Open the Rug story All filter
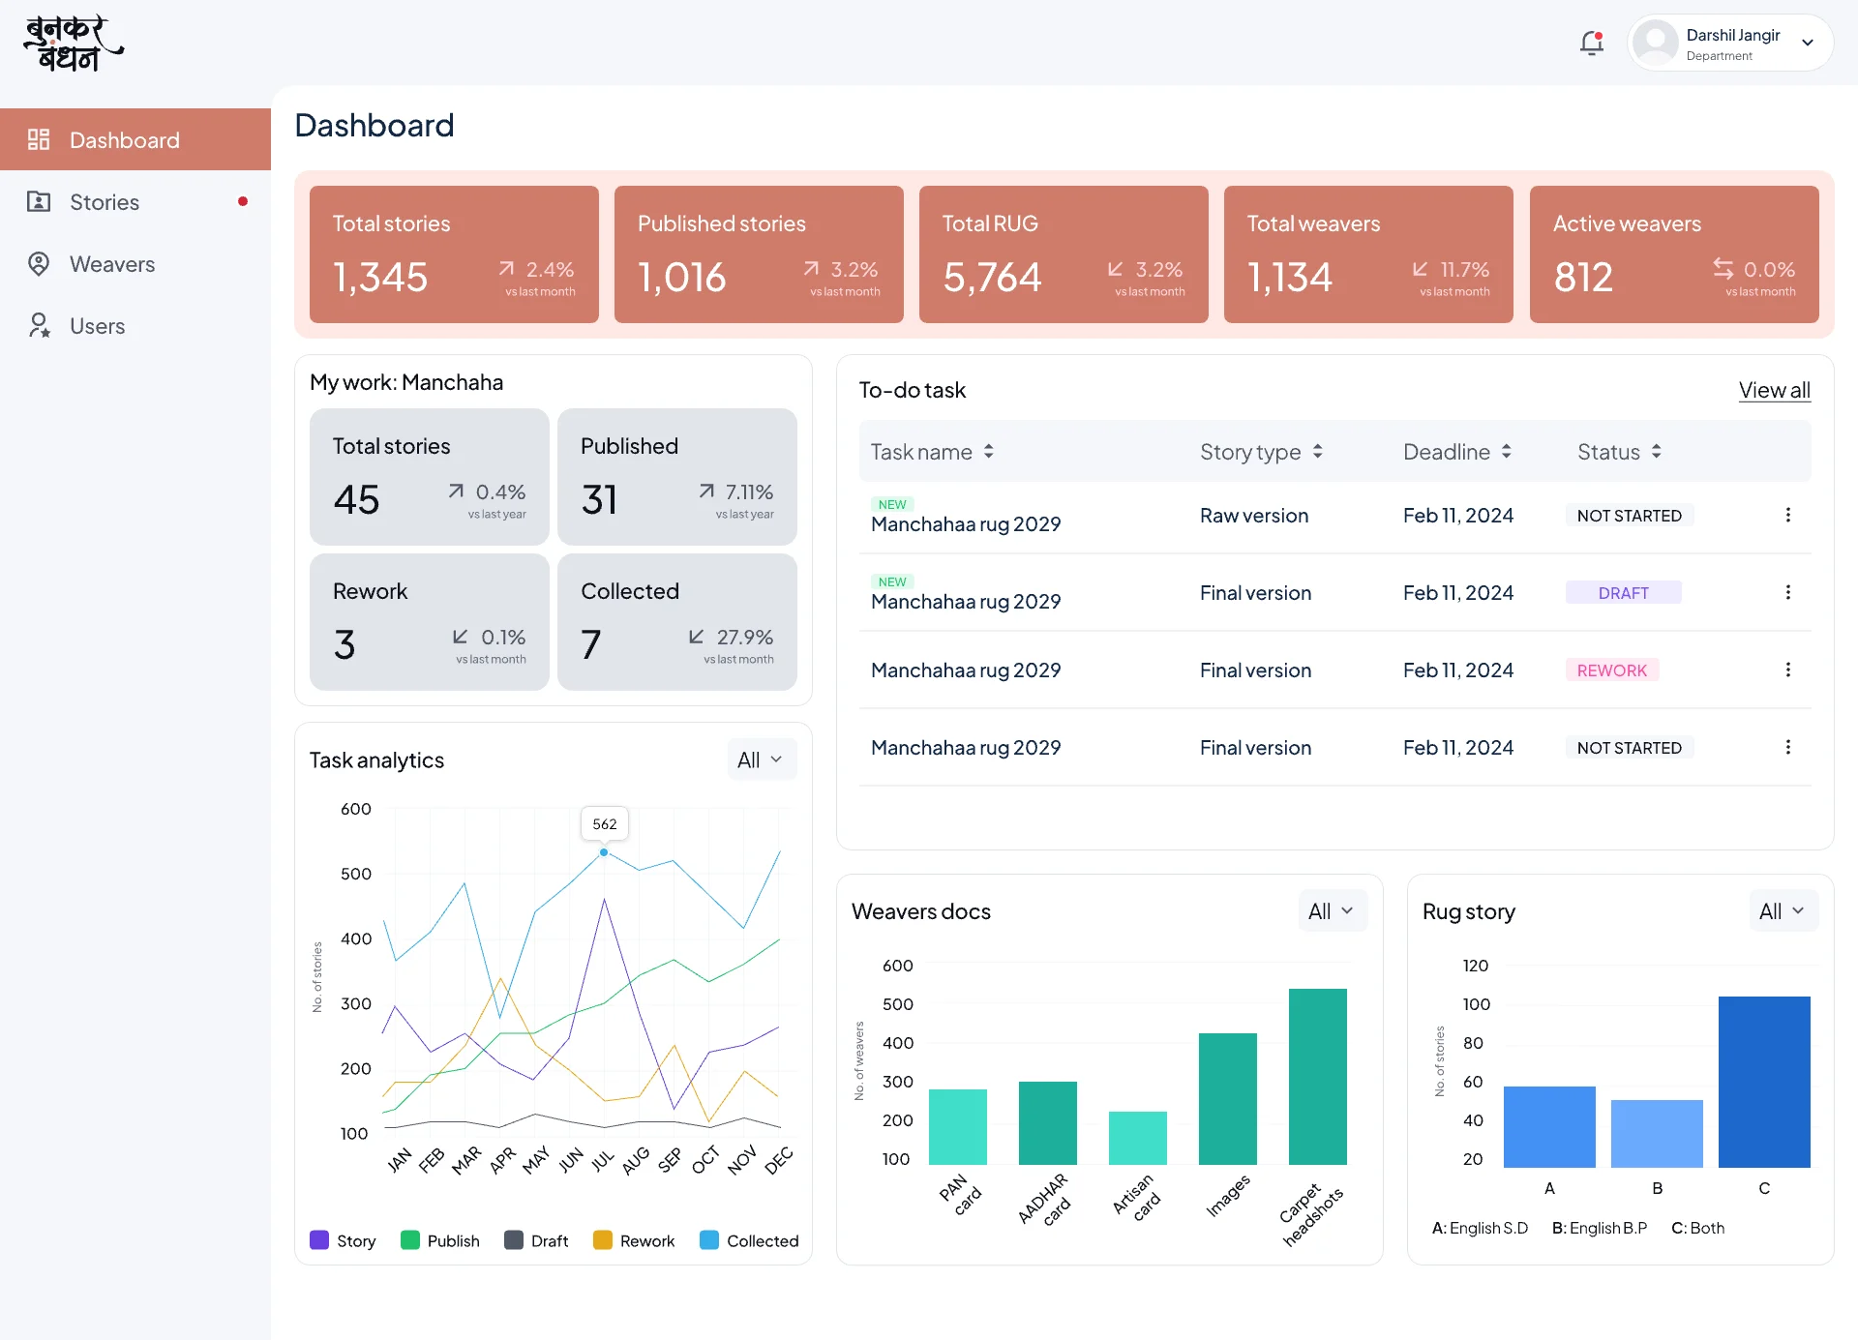The image size is (1858, 1340). [1783, 910]
